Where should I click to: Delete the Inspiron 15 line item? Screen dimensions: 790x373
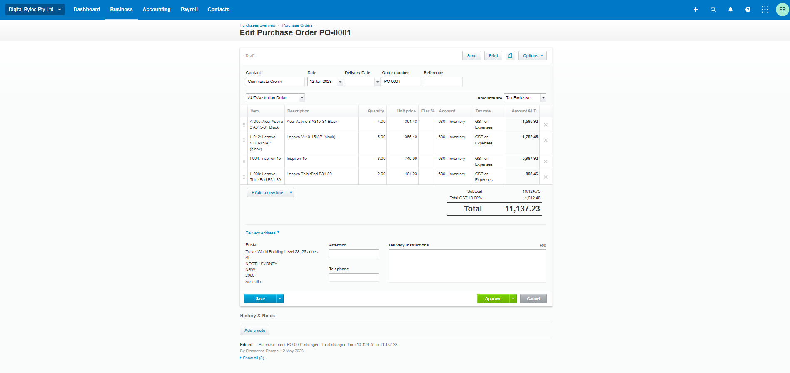click(x=546, y=162)
